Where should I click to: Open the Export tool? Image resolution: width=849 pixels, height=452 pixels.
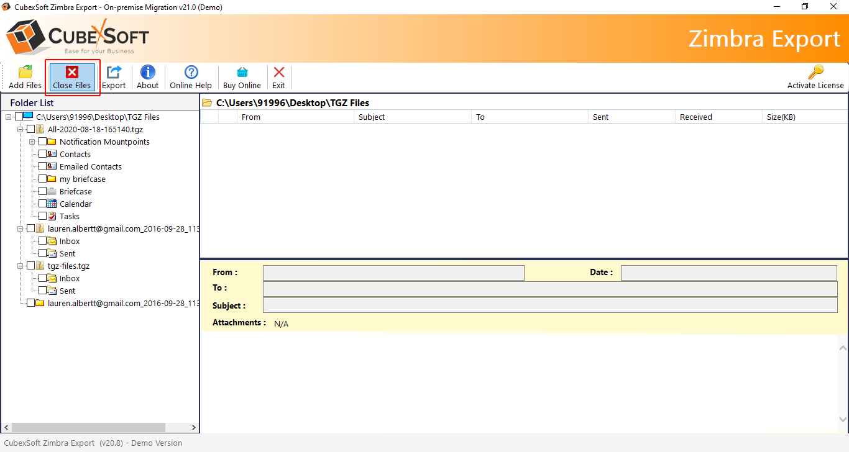114,78
